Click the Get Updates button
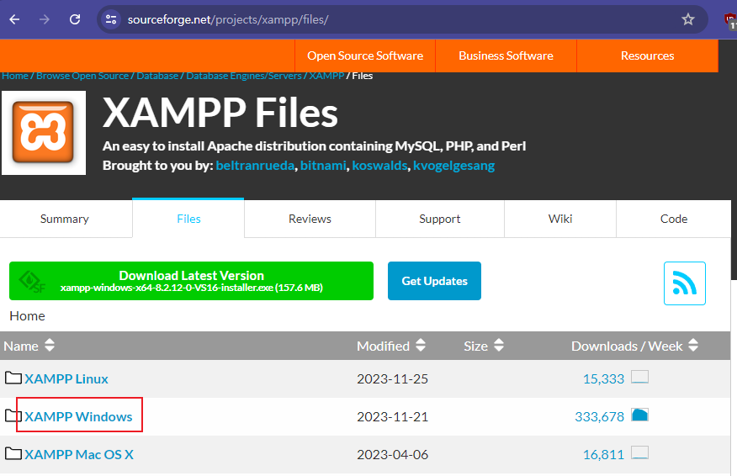 (434, 281)
